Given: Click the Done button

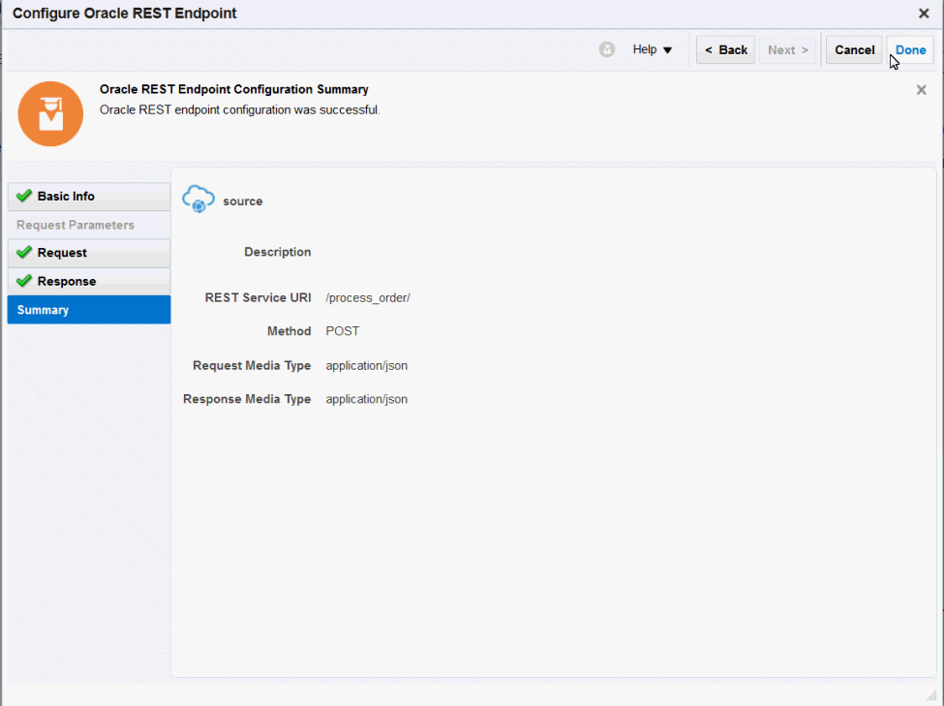Looking at the screenshot, I should point(910,50).
